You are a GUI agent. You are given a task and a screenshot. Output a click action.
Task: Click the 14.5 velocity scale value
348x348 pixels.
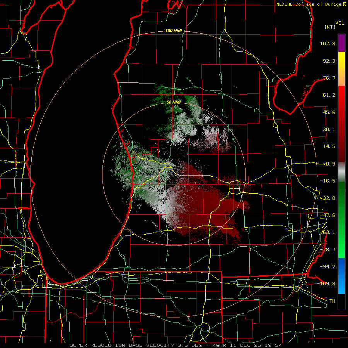(329, 147)
